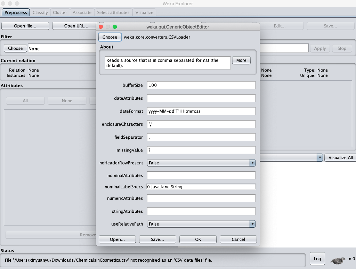Close the GenericObjectEditor dialog with red button

point(101,27)
